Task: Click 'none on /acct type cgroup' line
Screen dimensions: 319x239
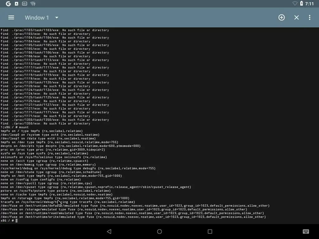Action: point(44,161)
